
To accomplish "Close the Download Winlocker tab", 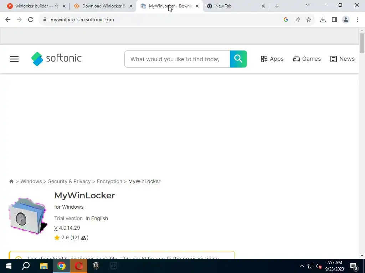I will coord(131,6).
